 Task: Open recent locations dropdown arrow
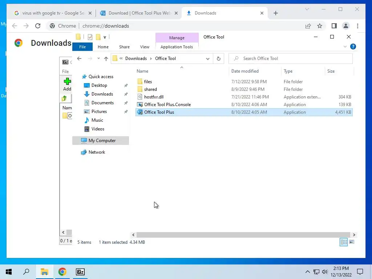pos(98,58)
